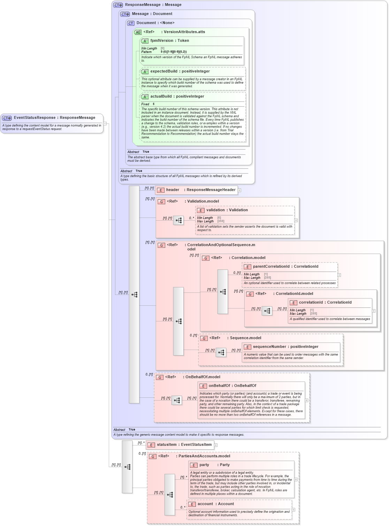Select the CT icon on EventStatusResponse
This screenshot has height=526, width=389.
click(x=6, y=117)
